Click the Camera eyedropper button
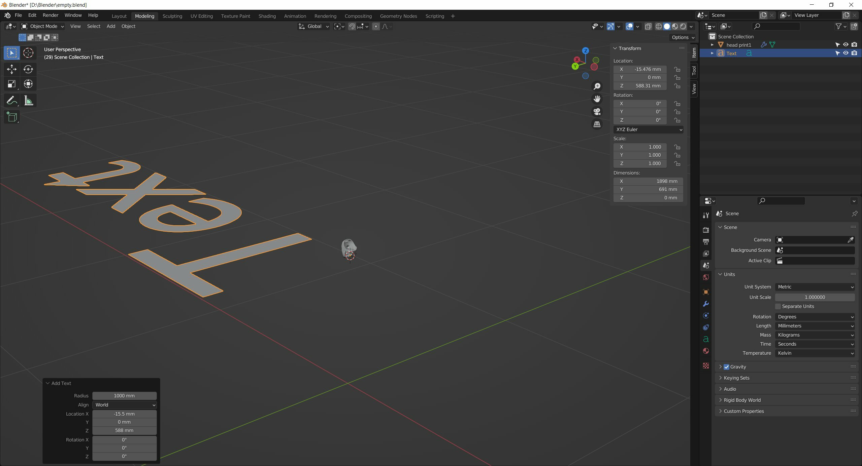The image size is (862, 466). click(x=851, y=240)
